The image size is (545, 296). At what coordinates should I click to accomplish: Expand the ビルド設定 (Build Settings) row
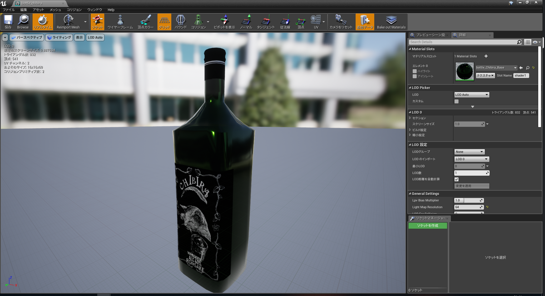click(x=410, y=130)
